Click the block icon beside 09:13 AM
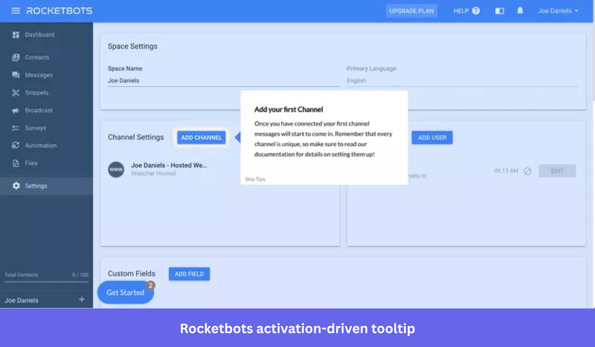Screen dimensions: 595x347 click(528, 171)
